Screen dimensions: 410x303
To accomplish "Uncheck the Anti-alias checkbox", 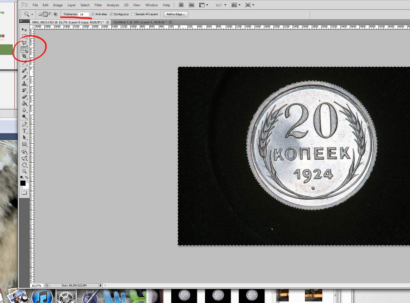I will click(93, 14).
